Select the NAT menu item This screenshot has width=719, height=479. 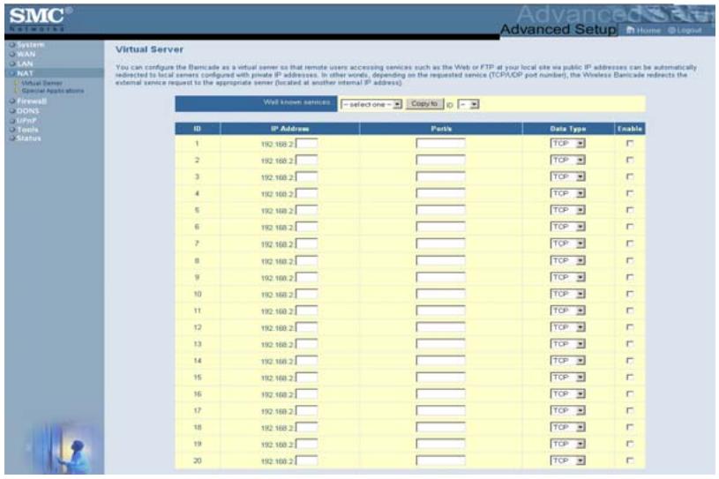pos(25,73)
